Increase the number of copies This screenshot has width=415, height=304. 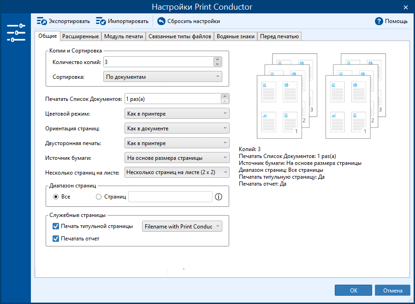pyautogui.click(x=217, y=59)
